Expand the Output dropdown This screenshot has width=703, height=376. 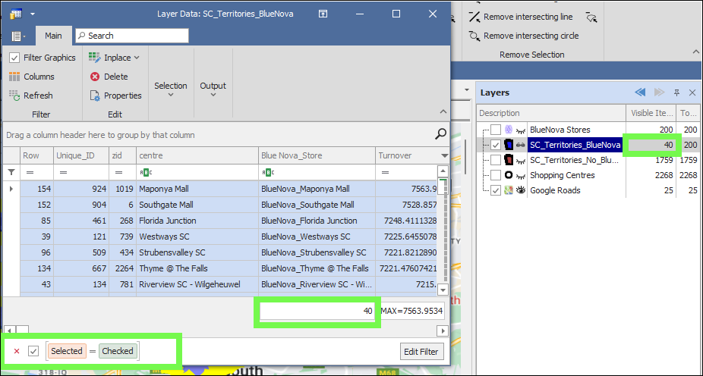tap(213, 89)
